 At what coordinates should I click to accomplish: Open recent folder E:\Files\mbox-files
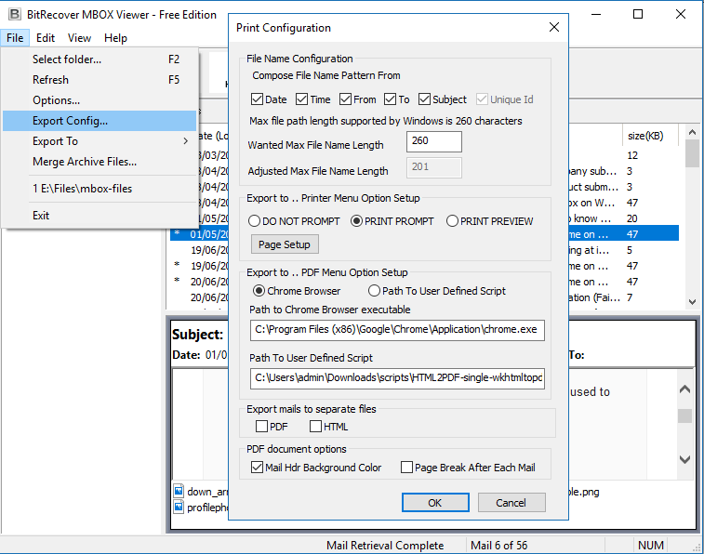point(100,189)
